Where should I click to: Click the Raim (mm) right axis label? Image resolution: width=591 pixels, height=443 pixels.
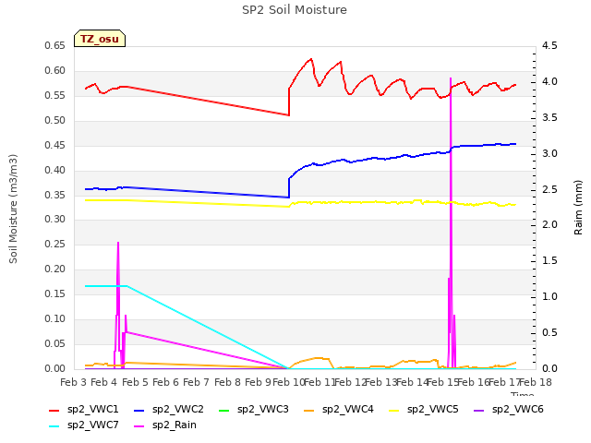pos(578,208)
